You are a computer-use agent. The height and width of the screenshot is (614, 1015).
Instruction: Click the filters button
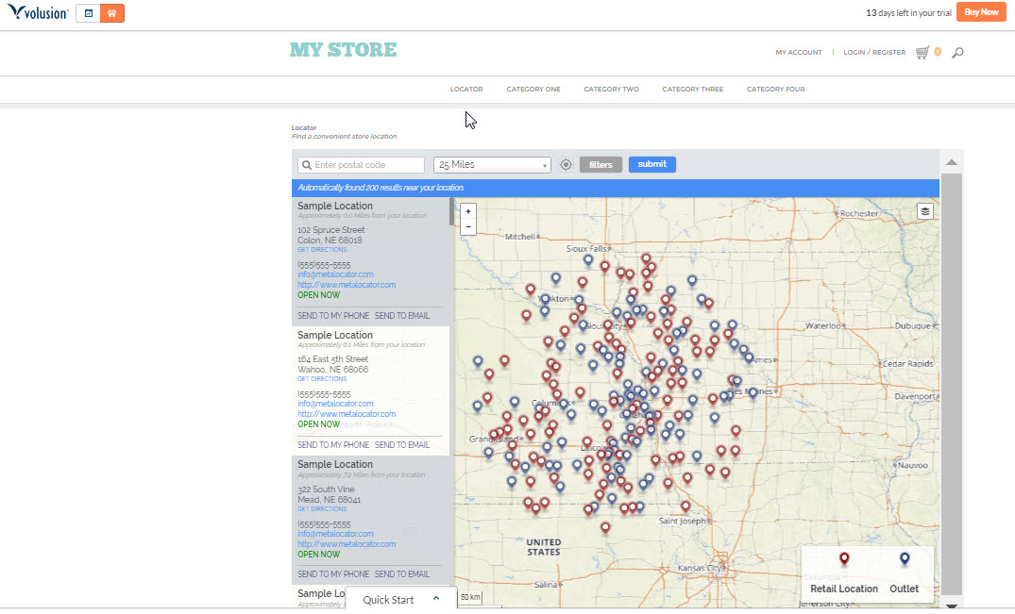601,165
